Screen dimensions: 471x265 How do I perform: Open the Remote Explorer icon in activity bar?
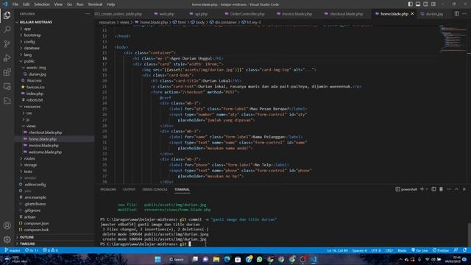(7, 87)
